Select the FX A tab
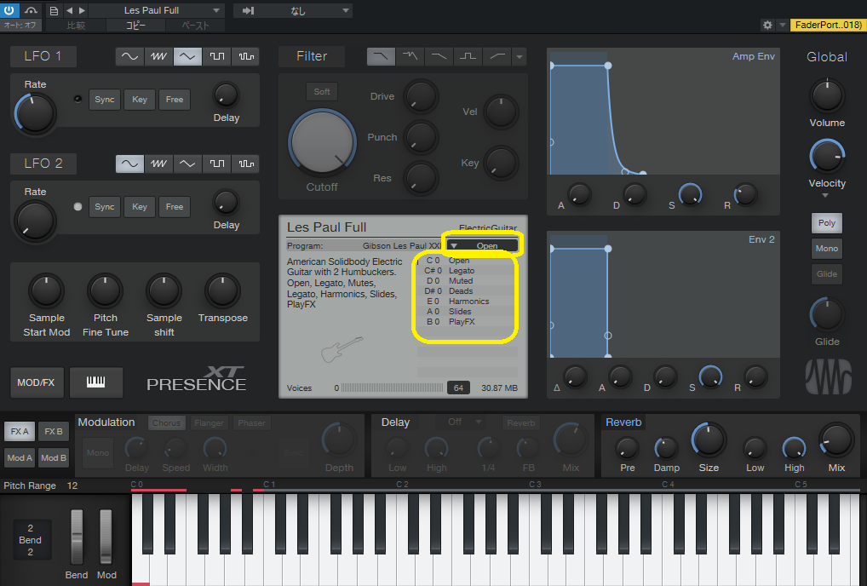Viewport: 867px width, 586px height. click(x=20, y=431)
